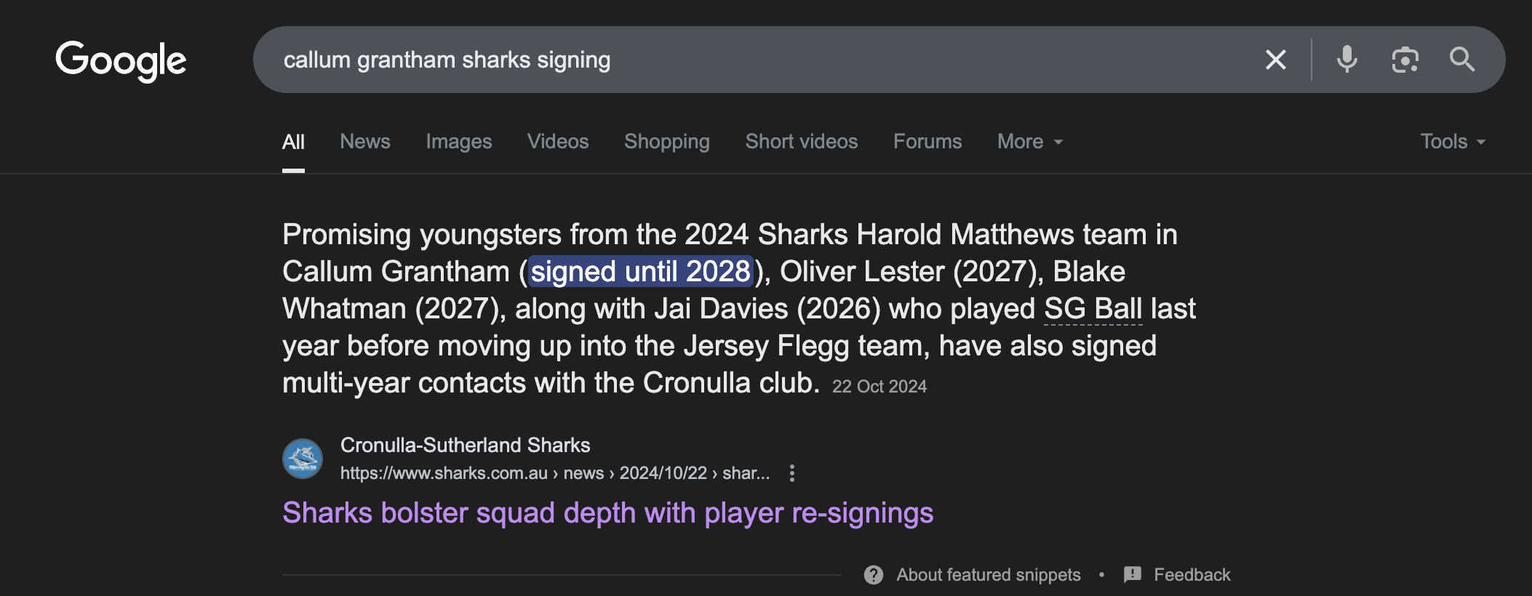Open "Sharks bolster squad depth" result link
1532x596 pixels.
coord(607,513)
